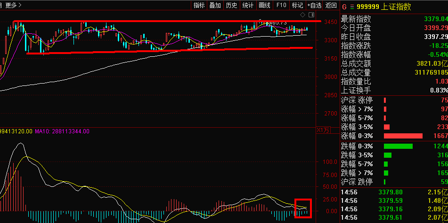Click the 标记 mark button

pyautogui.click(x=297, y=5)
